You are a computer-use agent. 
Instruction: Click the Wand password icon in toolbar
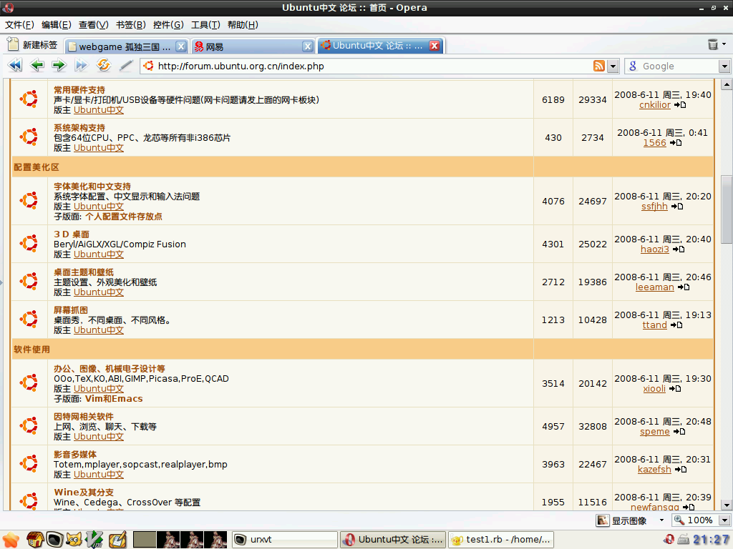[x=126, y=65]
